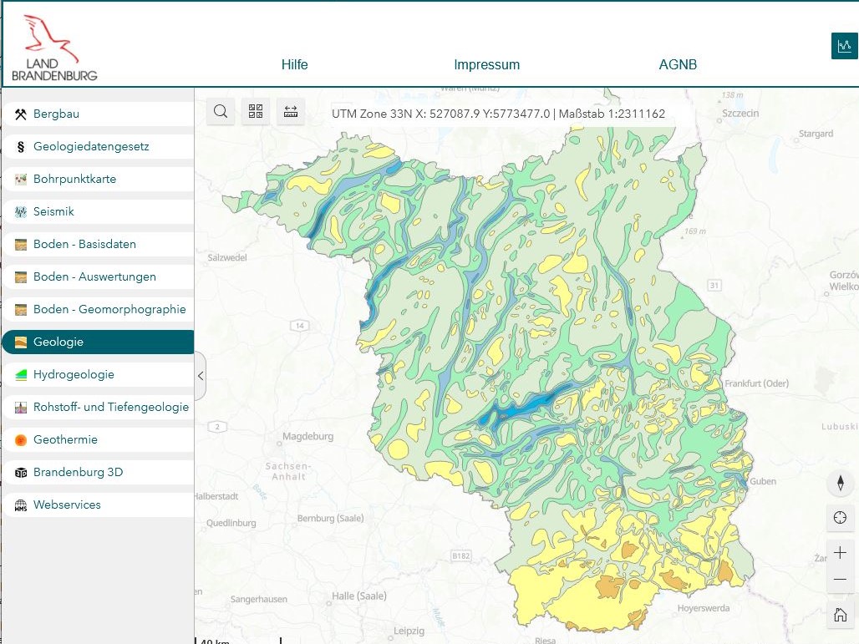Screen dimensions: 859x644
Task: Zoom out with the minus button
Action: click(x=840, y=580)
